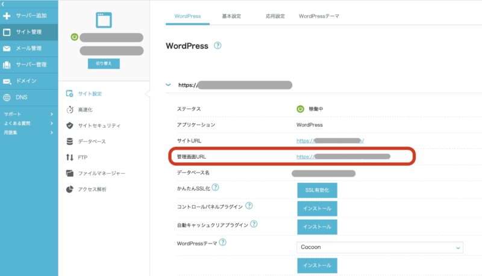This screenshot has width=482, height=276.
Task: Click the 高速化 stopwatch icon
Action: coord(70,109)
